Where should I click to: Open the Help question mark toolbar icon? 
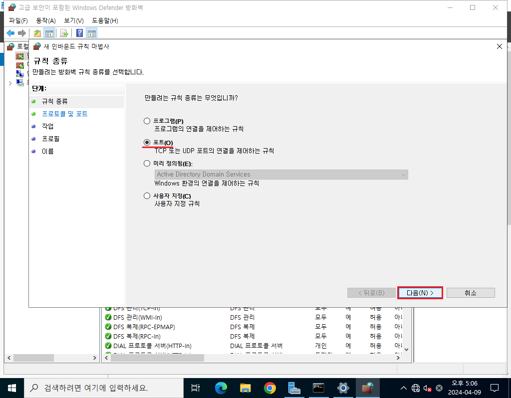pyautogui.click(x=79, y=33)
